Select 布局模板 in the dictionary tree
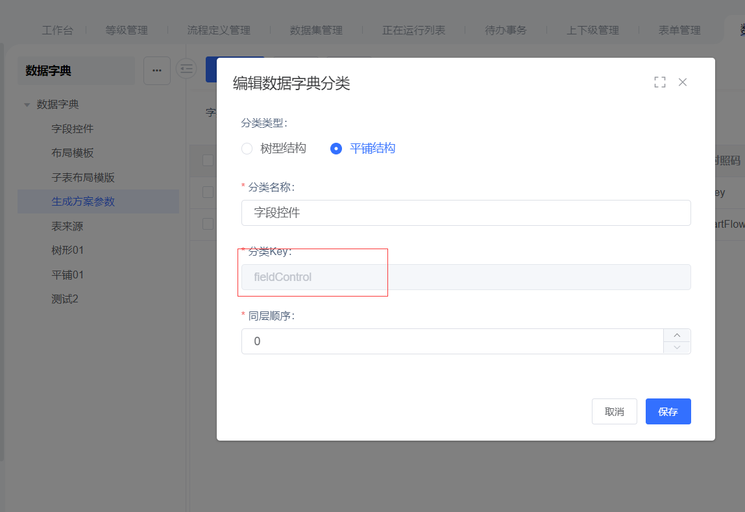 click(73, 153)
